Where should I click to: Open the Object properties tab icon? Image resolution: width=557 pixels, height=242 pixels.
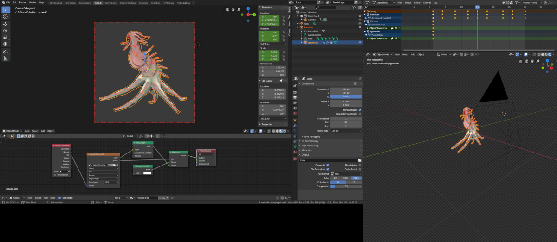tap(295, 120)
